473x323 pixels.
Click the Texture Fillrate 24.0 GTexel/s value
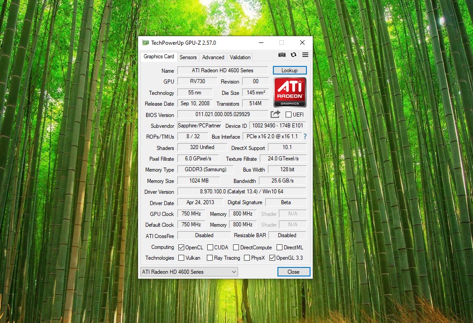283,159
